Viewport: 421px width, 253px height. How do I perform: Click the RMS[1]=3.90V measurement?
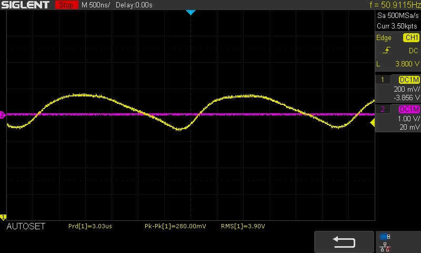coord(243,226)
